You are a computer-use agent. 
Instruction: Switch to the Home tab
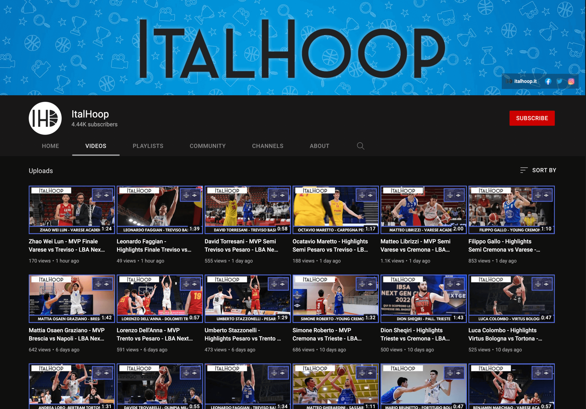click(50, 146)
